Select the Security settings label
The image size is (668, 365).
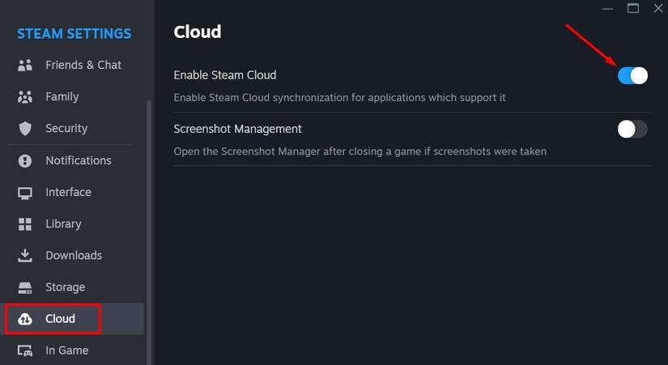66,129
